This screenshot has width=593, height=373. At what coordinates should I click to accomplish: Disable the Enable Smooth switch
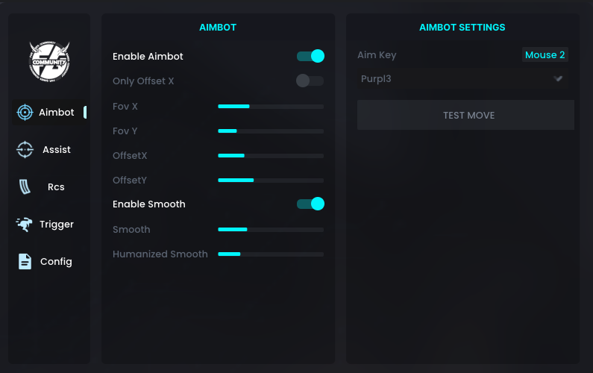click(x=310, y=204)
